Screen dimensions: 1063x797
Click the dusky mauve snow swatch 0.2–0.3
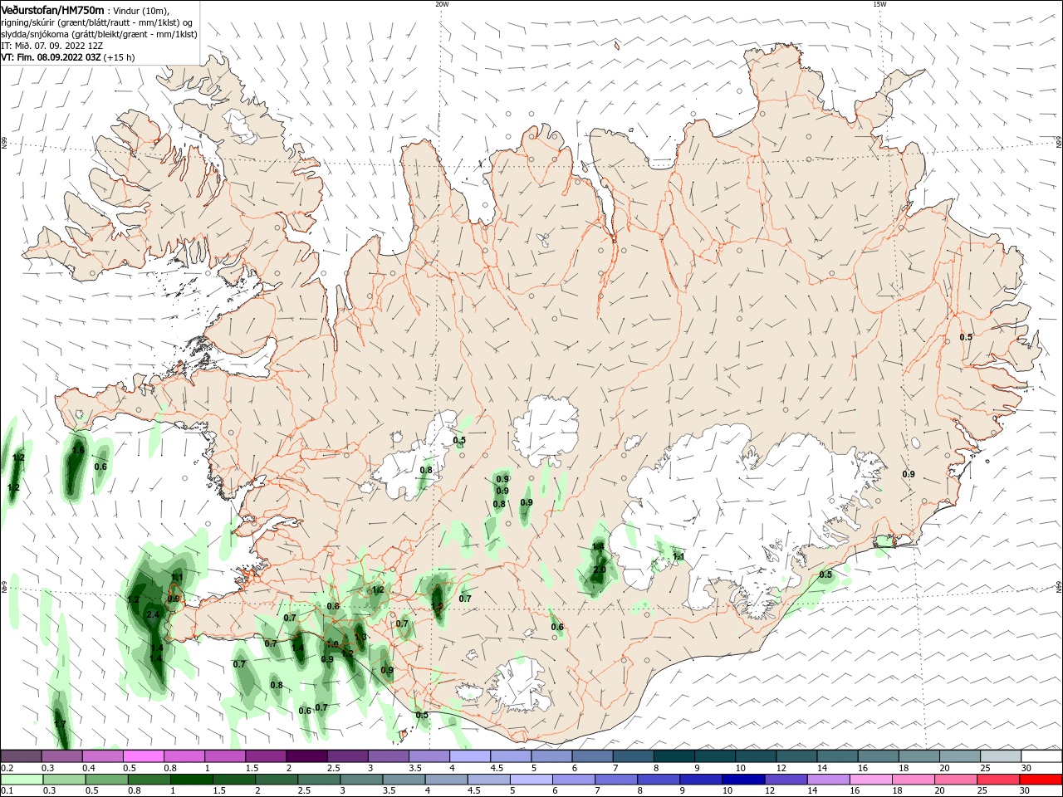click(22, 756)
